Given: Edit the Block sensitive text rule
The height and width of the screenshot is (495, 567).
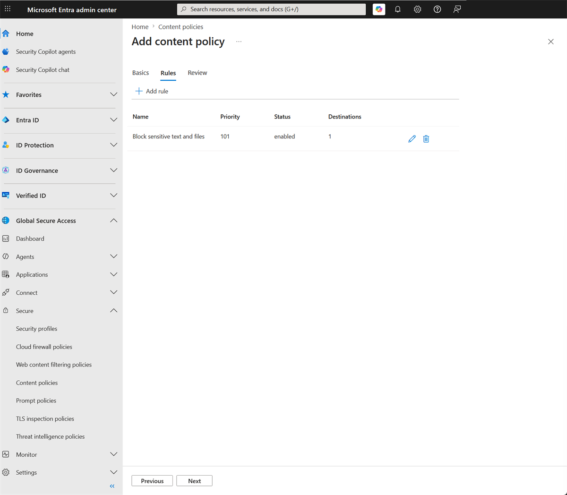Looking at the screenshot, I should pos(412,139).
